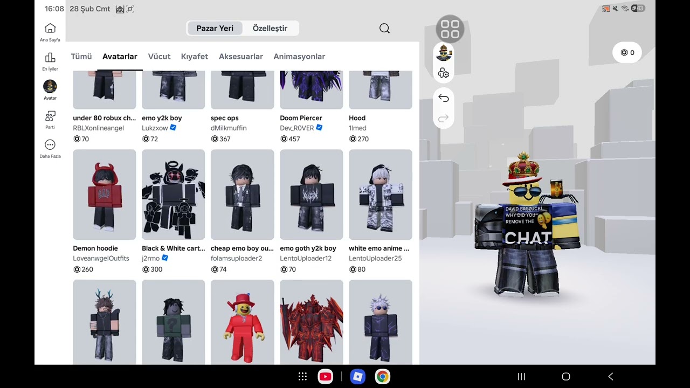The image size is (690, 388).
Task: Open creator dMilkmuffin
Action: pyautogui.click(x=229, y=128)
